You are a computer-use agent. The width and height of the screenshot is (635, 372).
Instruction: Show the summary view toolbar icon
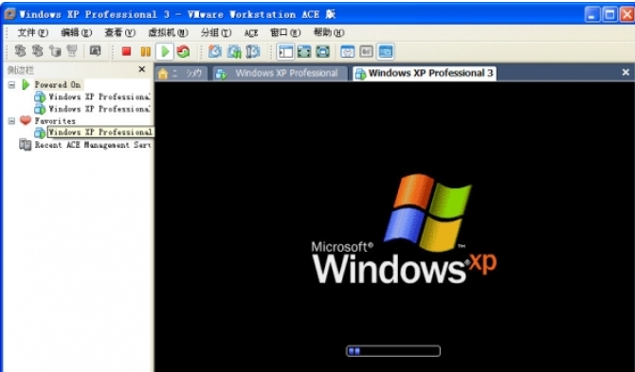click(348, 51)
